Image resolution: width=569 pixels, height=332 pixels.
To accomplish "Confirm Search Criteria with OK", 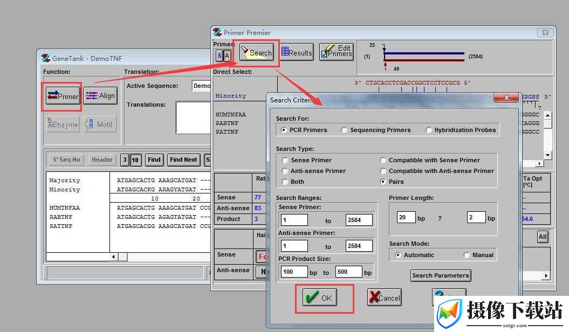I will point(319,298).
